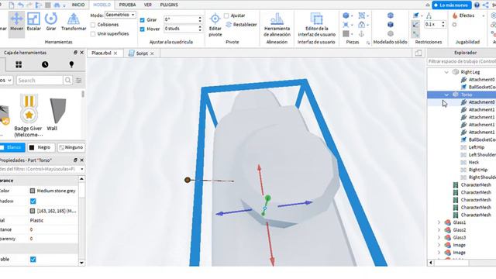Select the Blanco background button
Screen dimensions: 496x279
12,147
